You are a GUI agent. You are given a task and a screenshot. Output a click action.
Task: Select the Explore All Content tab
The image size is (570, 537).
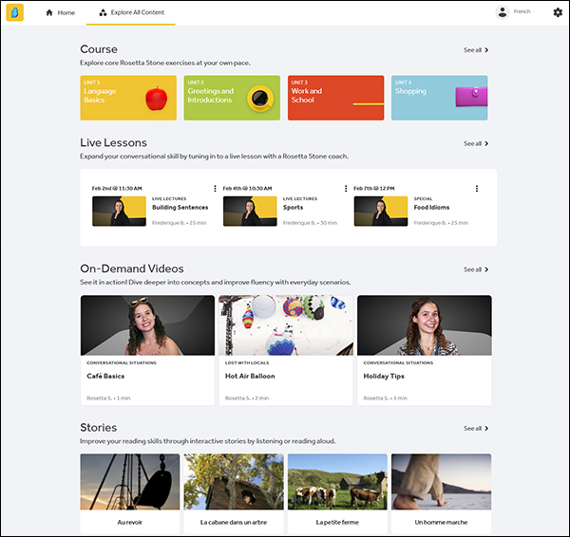[131, 12]
